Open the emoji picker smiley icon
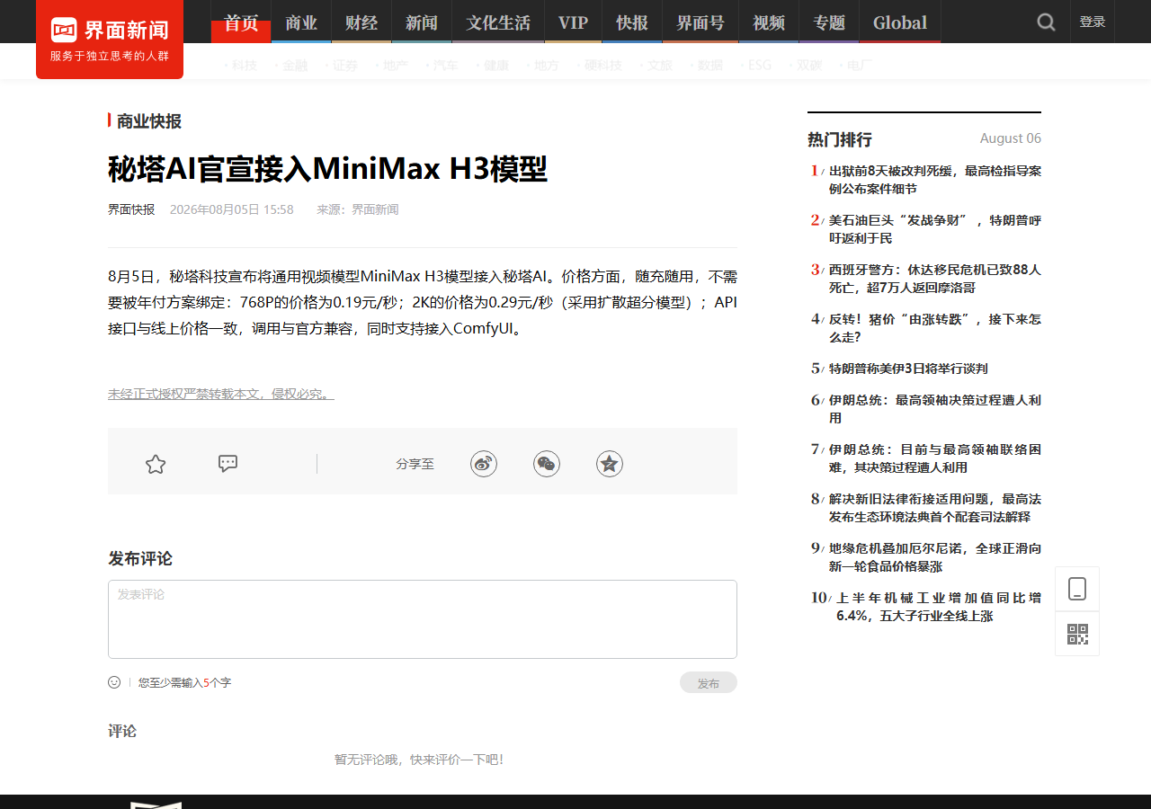The width and height of the screenshot is (1151, 809). (114, 682)
